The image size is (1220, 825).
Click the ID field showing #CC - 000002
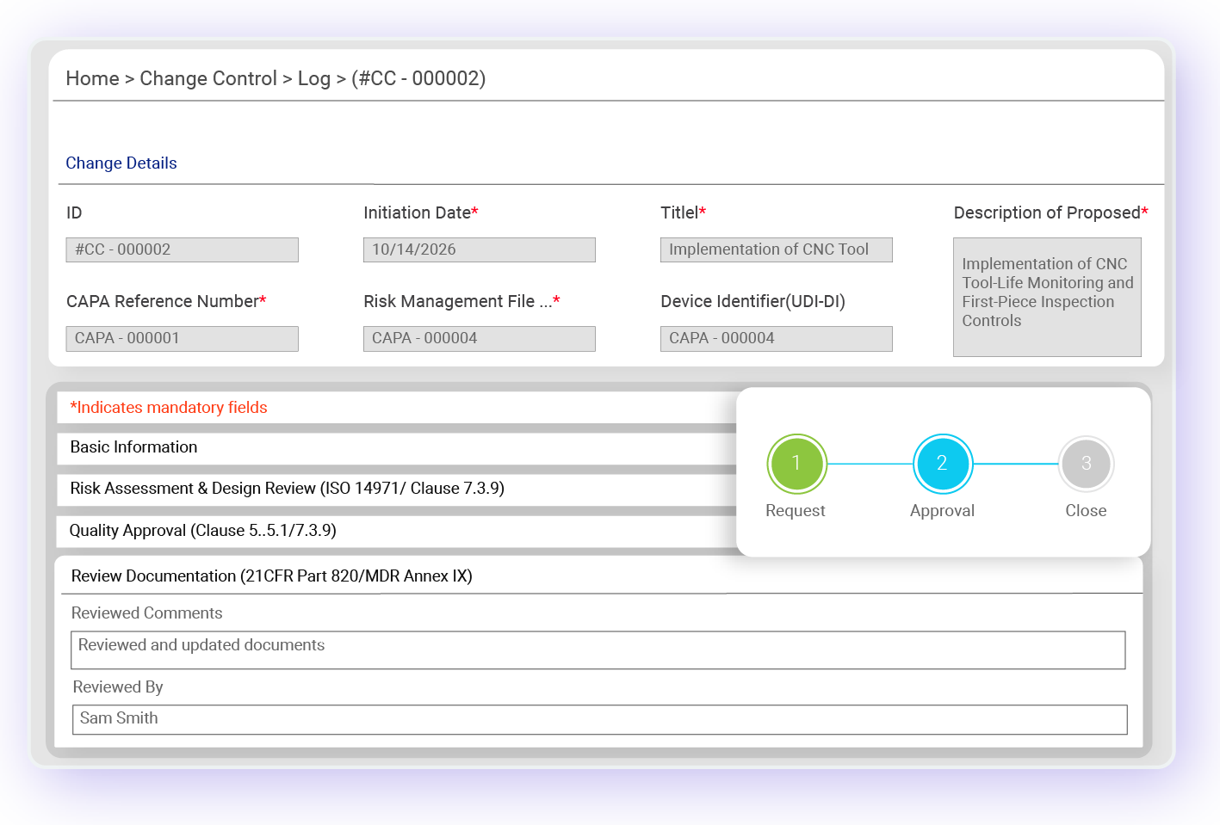[x=183, y=249]
